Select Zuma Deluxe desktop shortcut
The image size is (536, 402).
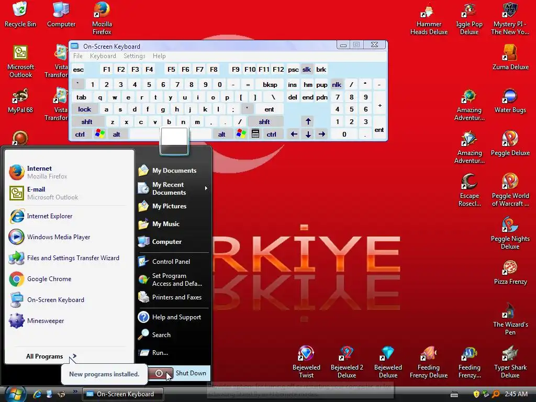[510, 57]
